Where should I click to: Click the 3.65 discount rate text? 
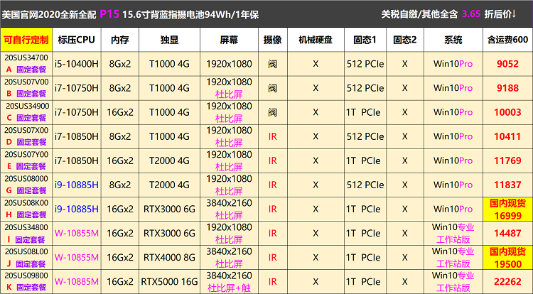click(471, 14)
